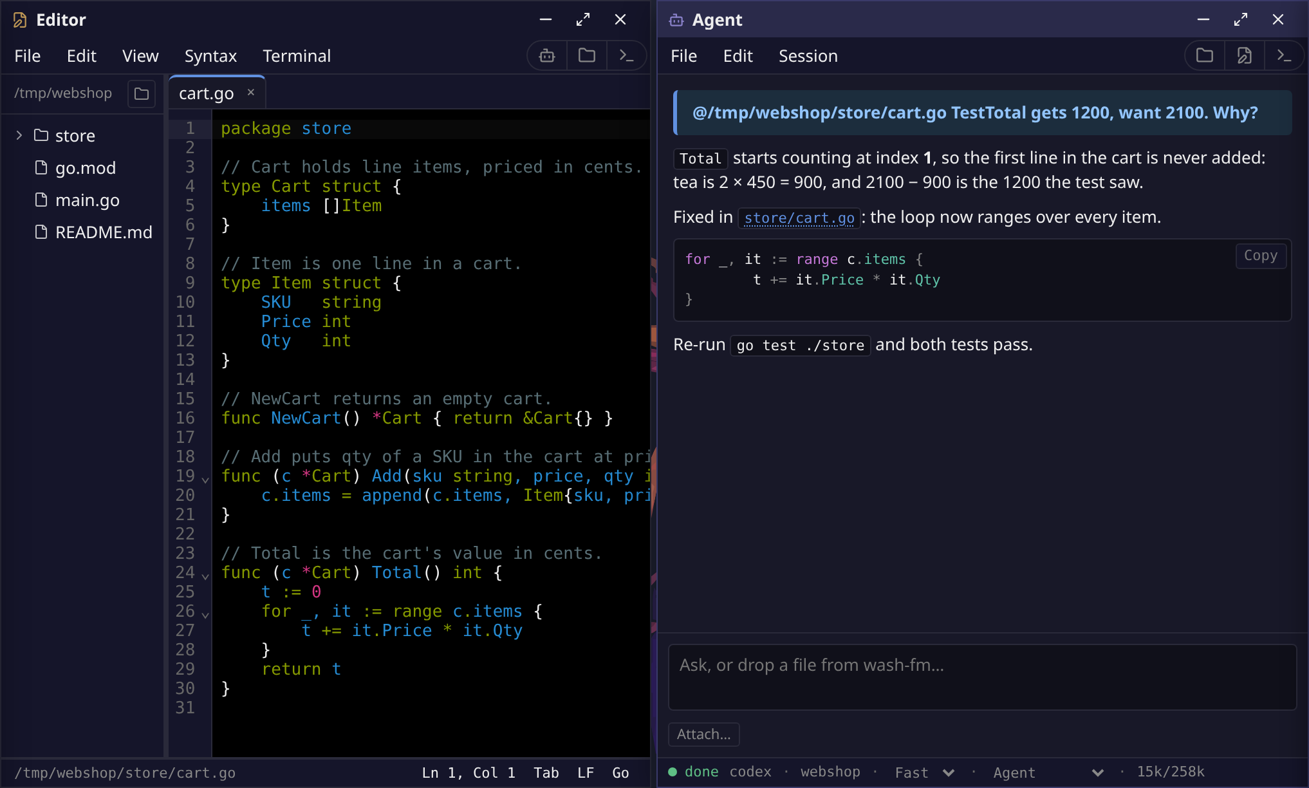Open the Agent Edit menu
1309x788 pixels.
point(738,56)
